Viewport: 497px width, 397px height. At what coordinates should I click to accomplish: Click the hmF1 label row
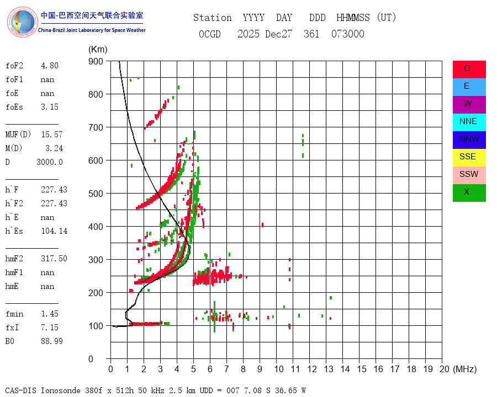click(30, 272)
